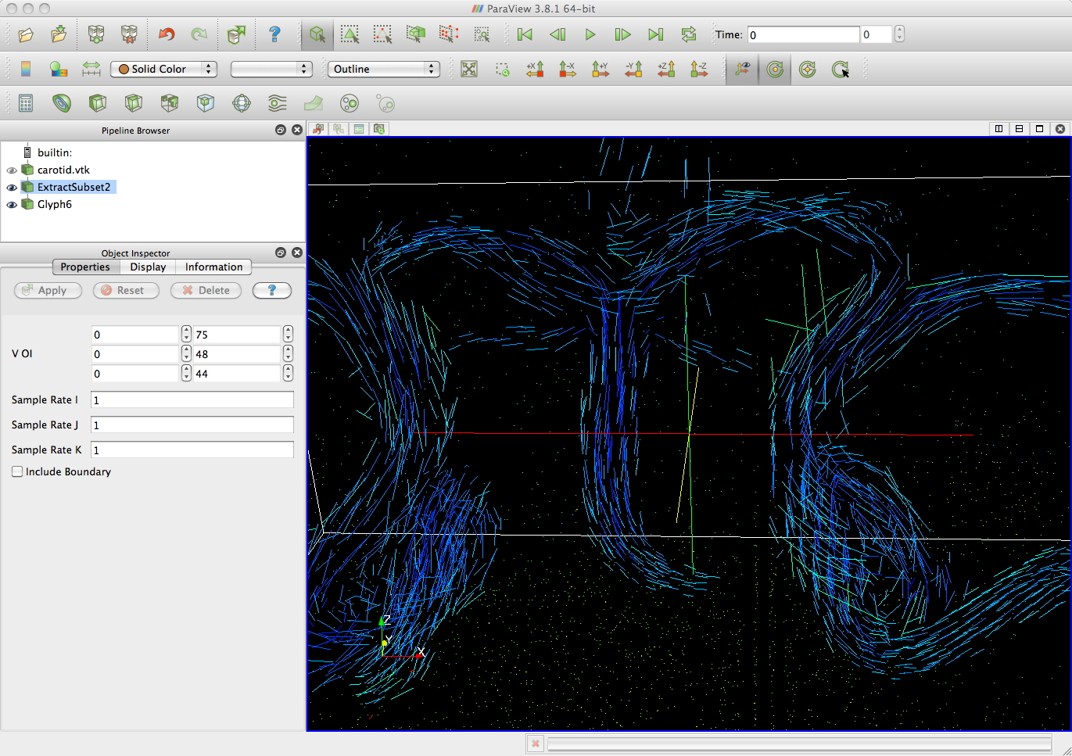Open the empty vector component dropdown
1072x756 pixels.
click(x=271, y=69)
